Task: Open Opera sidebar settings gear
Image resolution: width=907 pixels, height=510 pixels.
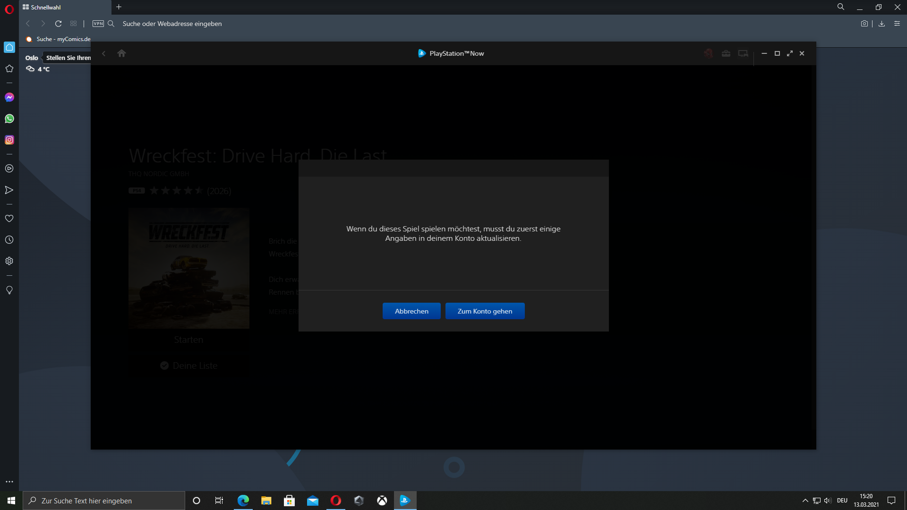Action: coord(9,261)
